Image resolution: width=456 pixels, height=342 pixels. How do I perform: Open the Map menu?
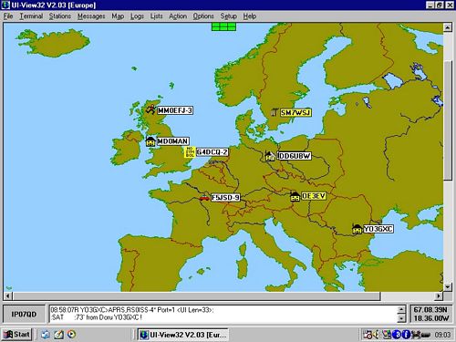click(x=118, y=16)
